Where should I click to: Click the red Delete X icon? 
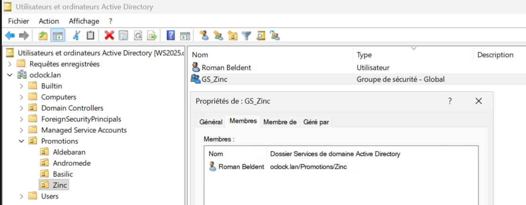coord(109,35)
